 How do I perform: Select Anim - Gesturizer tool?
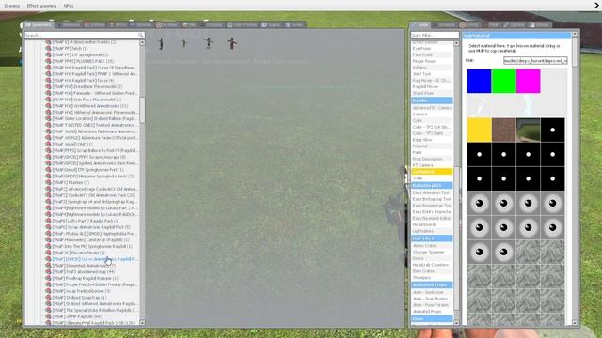432,292
